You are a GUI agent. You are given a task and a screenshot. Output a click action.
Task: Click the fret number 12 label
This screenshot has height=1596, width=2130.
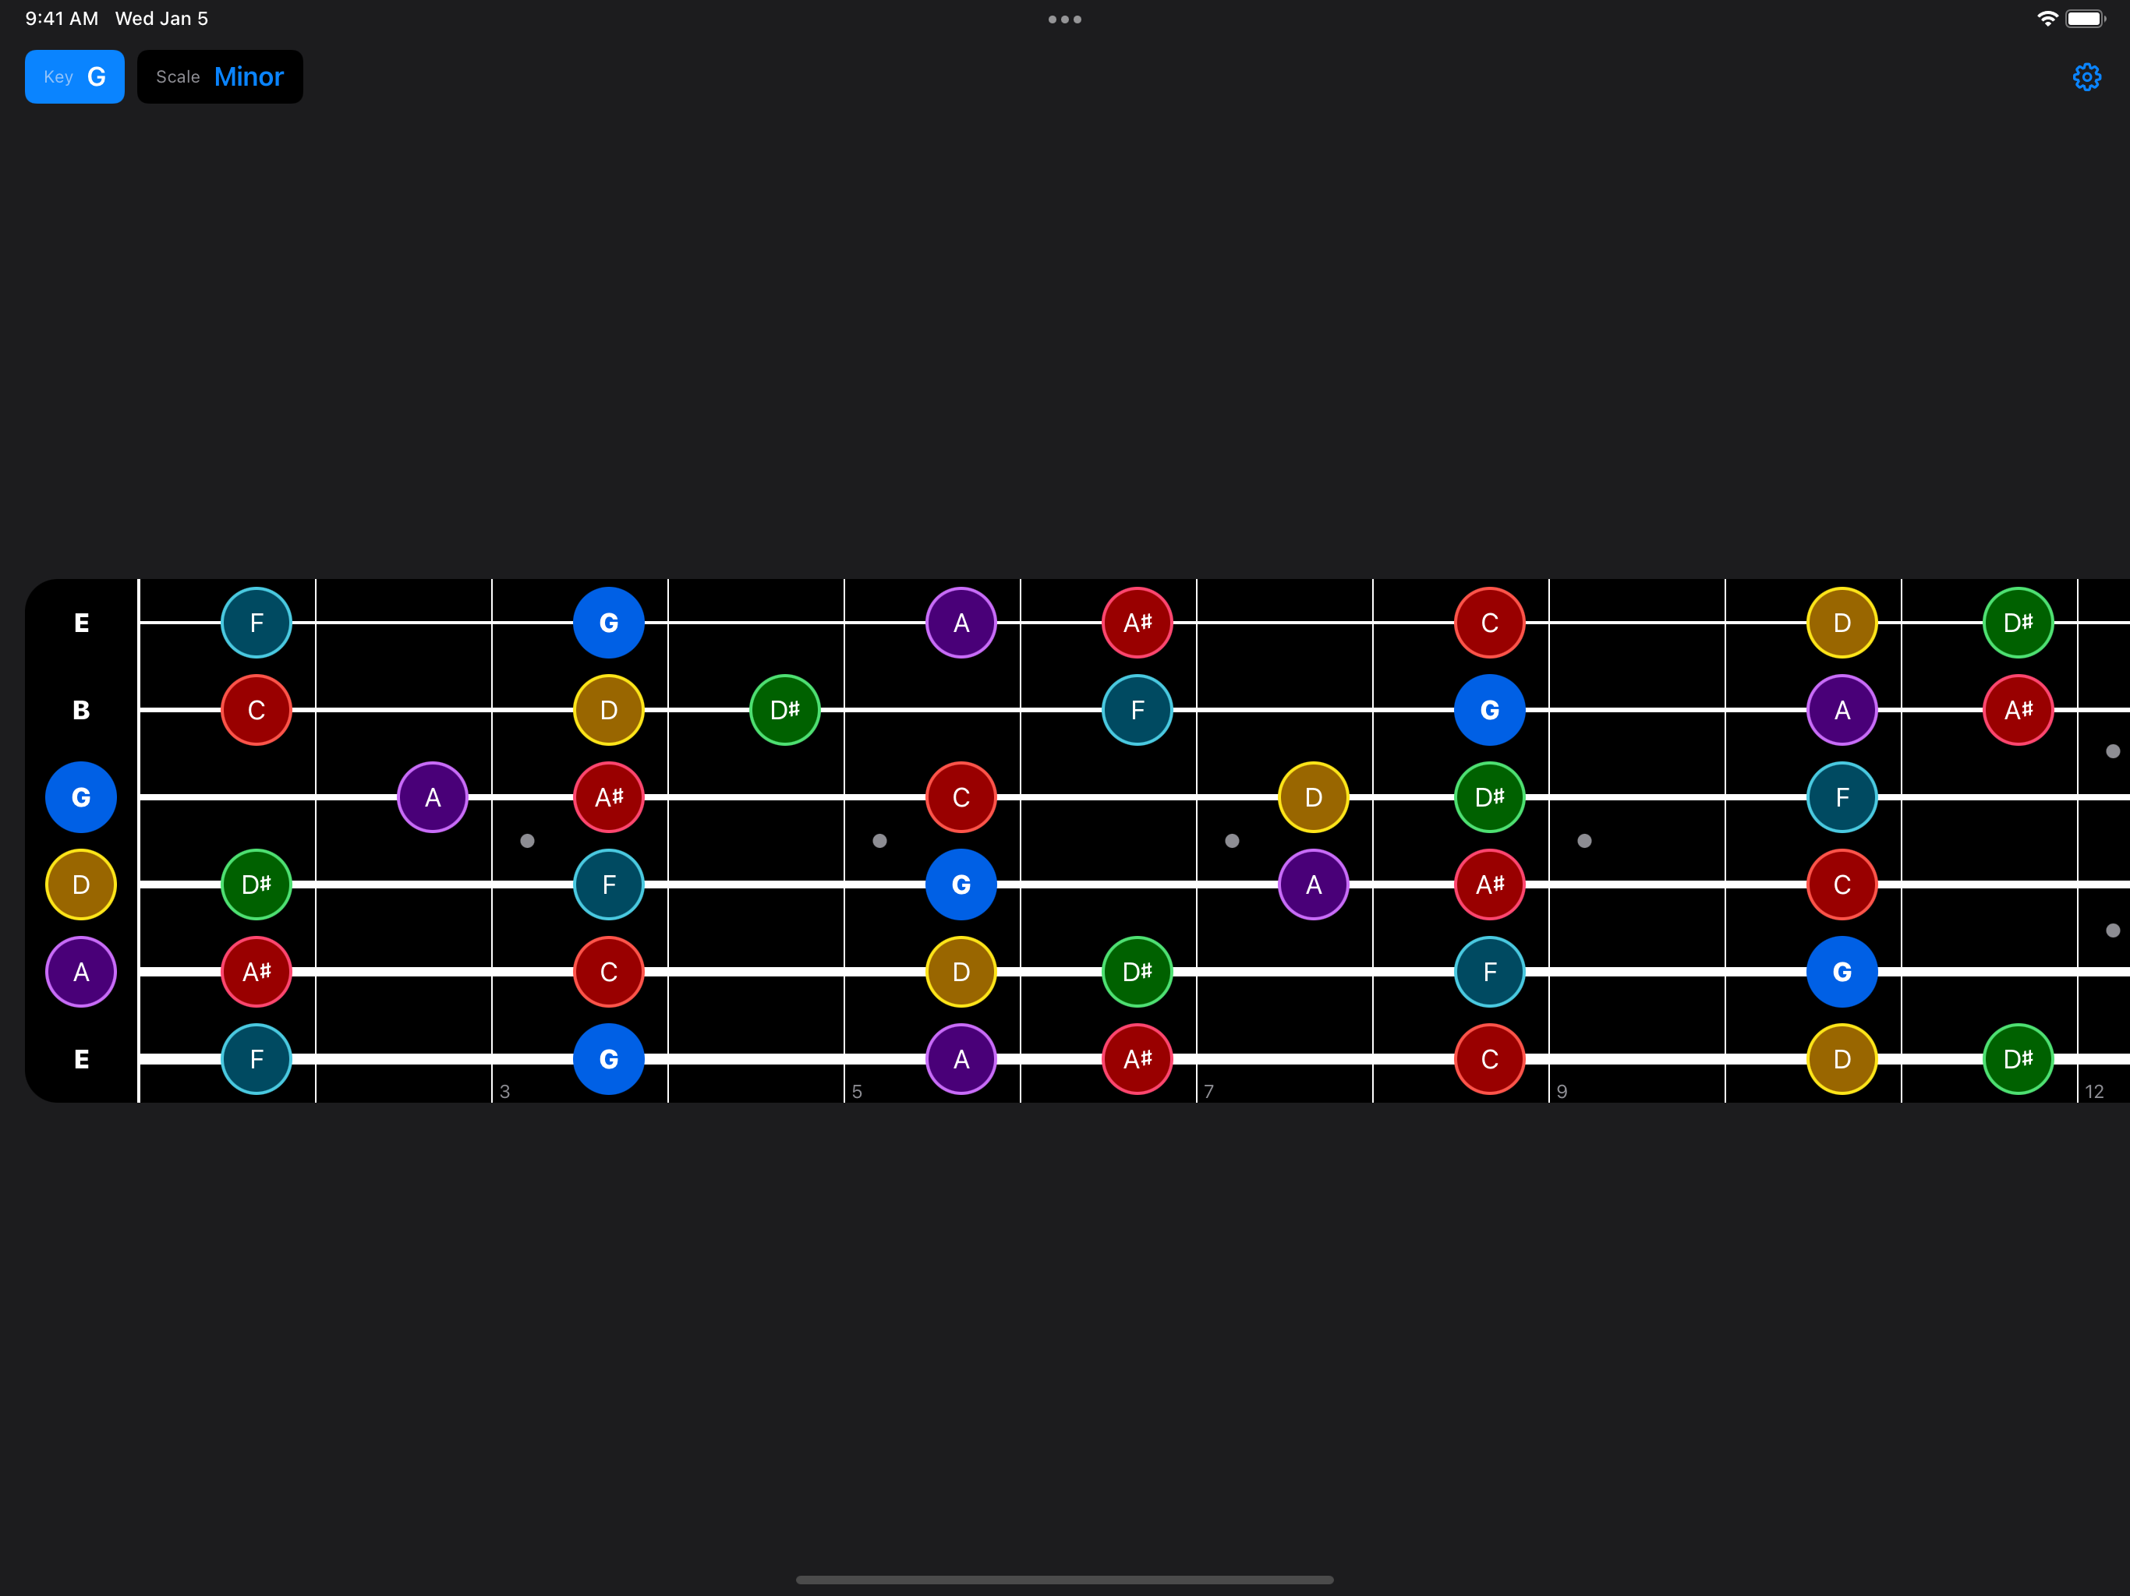[2094, 1092]
